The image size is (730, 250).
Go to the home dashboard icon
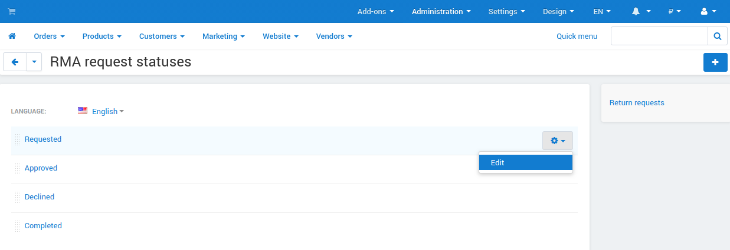pyautogui.click(x=12, y=36)
